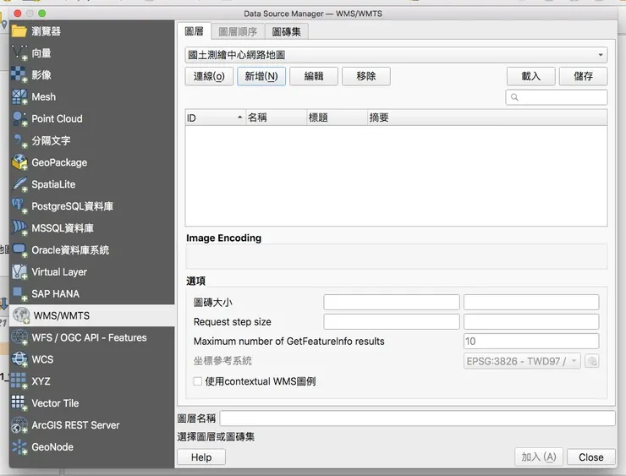Choose the Virtual Layer icon

[x=19, y=272]
